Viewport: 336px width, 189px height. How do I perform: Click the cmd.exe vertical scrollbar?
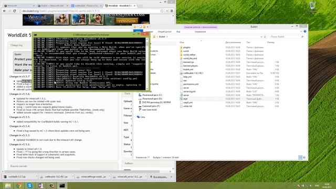point(147,64)
